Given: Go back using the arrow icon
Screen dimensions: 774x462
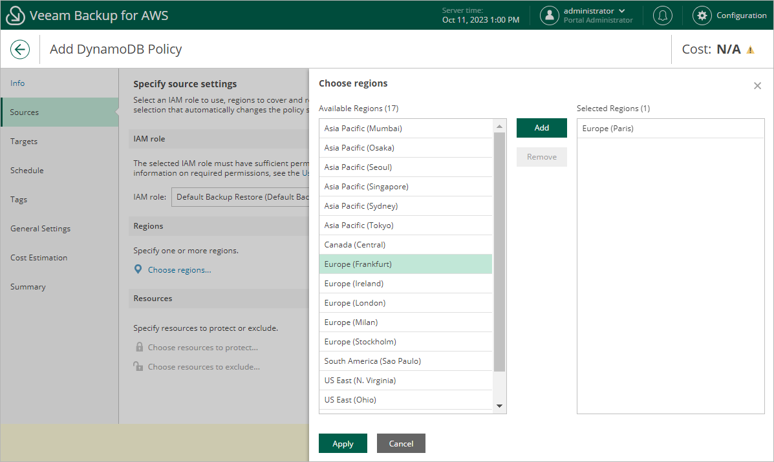Looking at the screenshot, I should 20,49.
